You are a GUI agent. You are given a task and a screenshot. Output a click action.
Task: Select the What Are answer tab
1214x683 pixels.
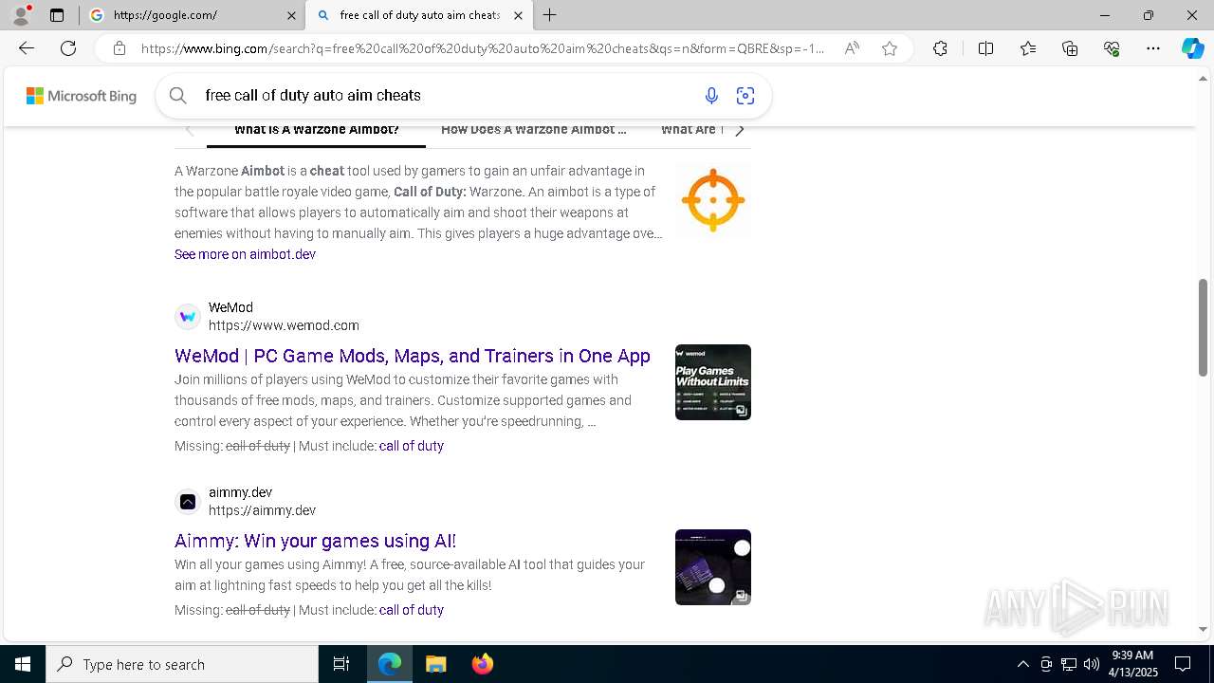(691, 130)
